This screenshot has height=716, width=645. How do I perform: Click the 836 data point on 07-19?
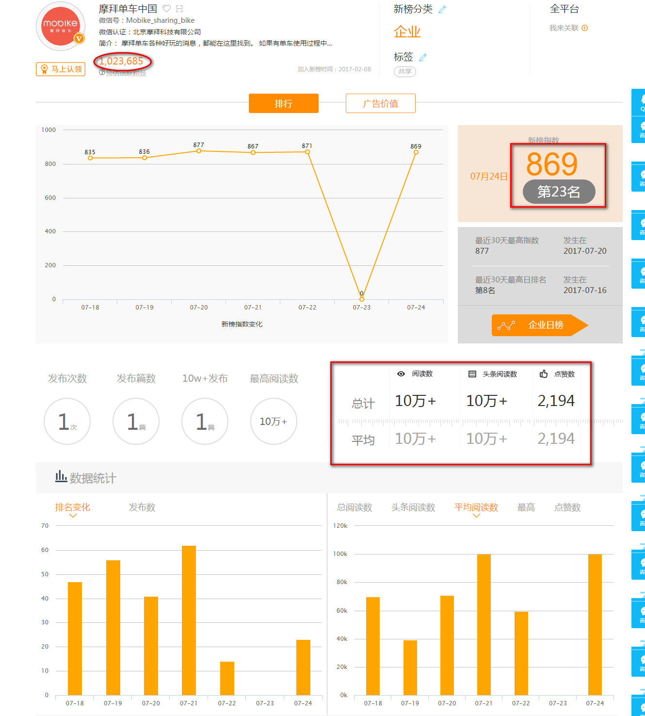pos(145,158)
